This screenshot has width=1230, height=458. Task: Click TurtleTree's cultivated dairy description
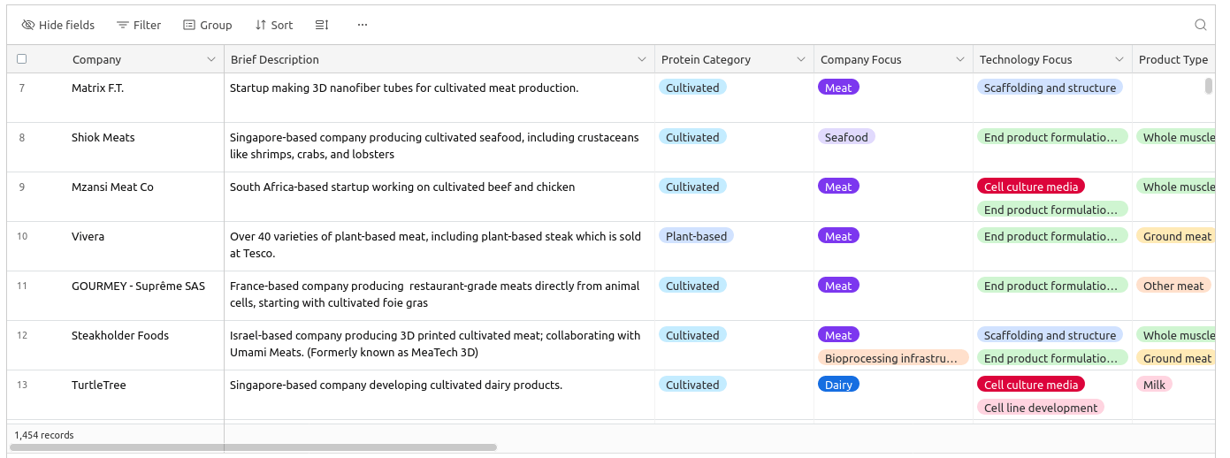(x=396, y=385)
